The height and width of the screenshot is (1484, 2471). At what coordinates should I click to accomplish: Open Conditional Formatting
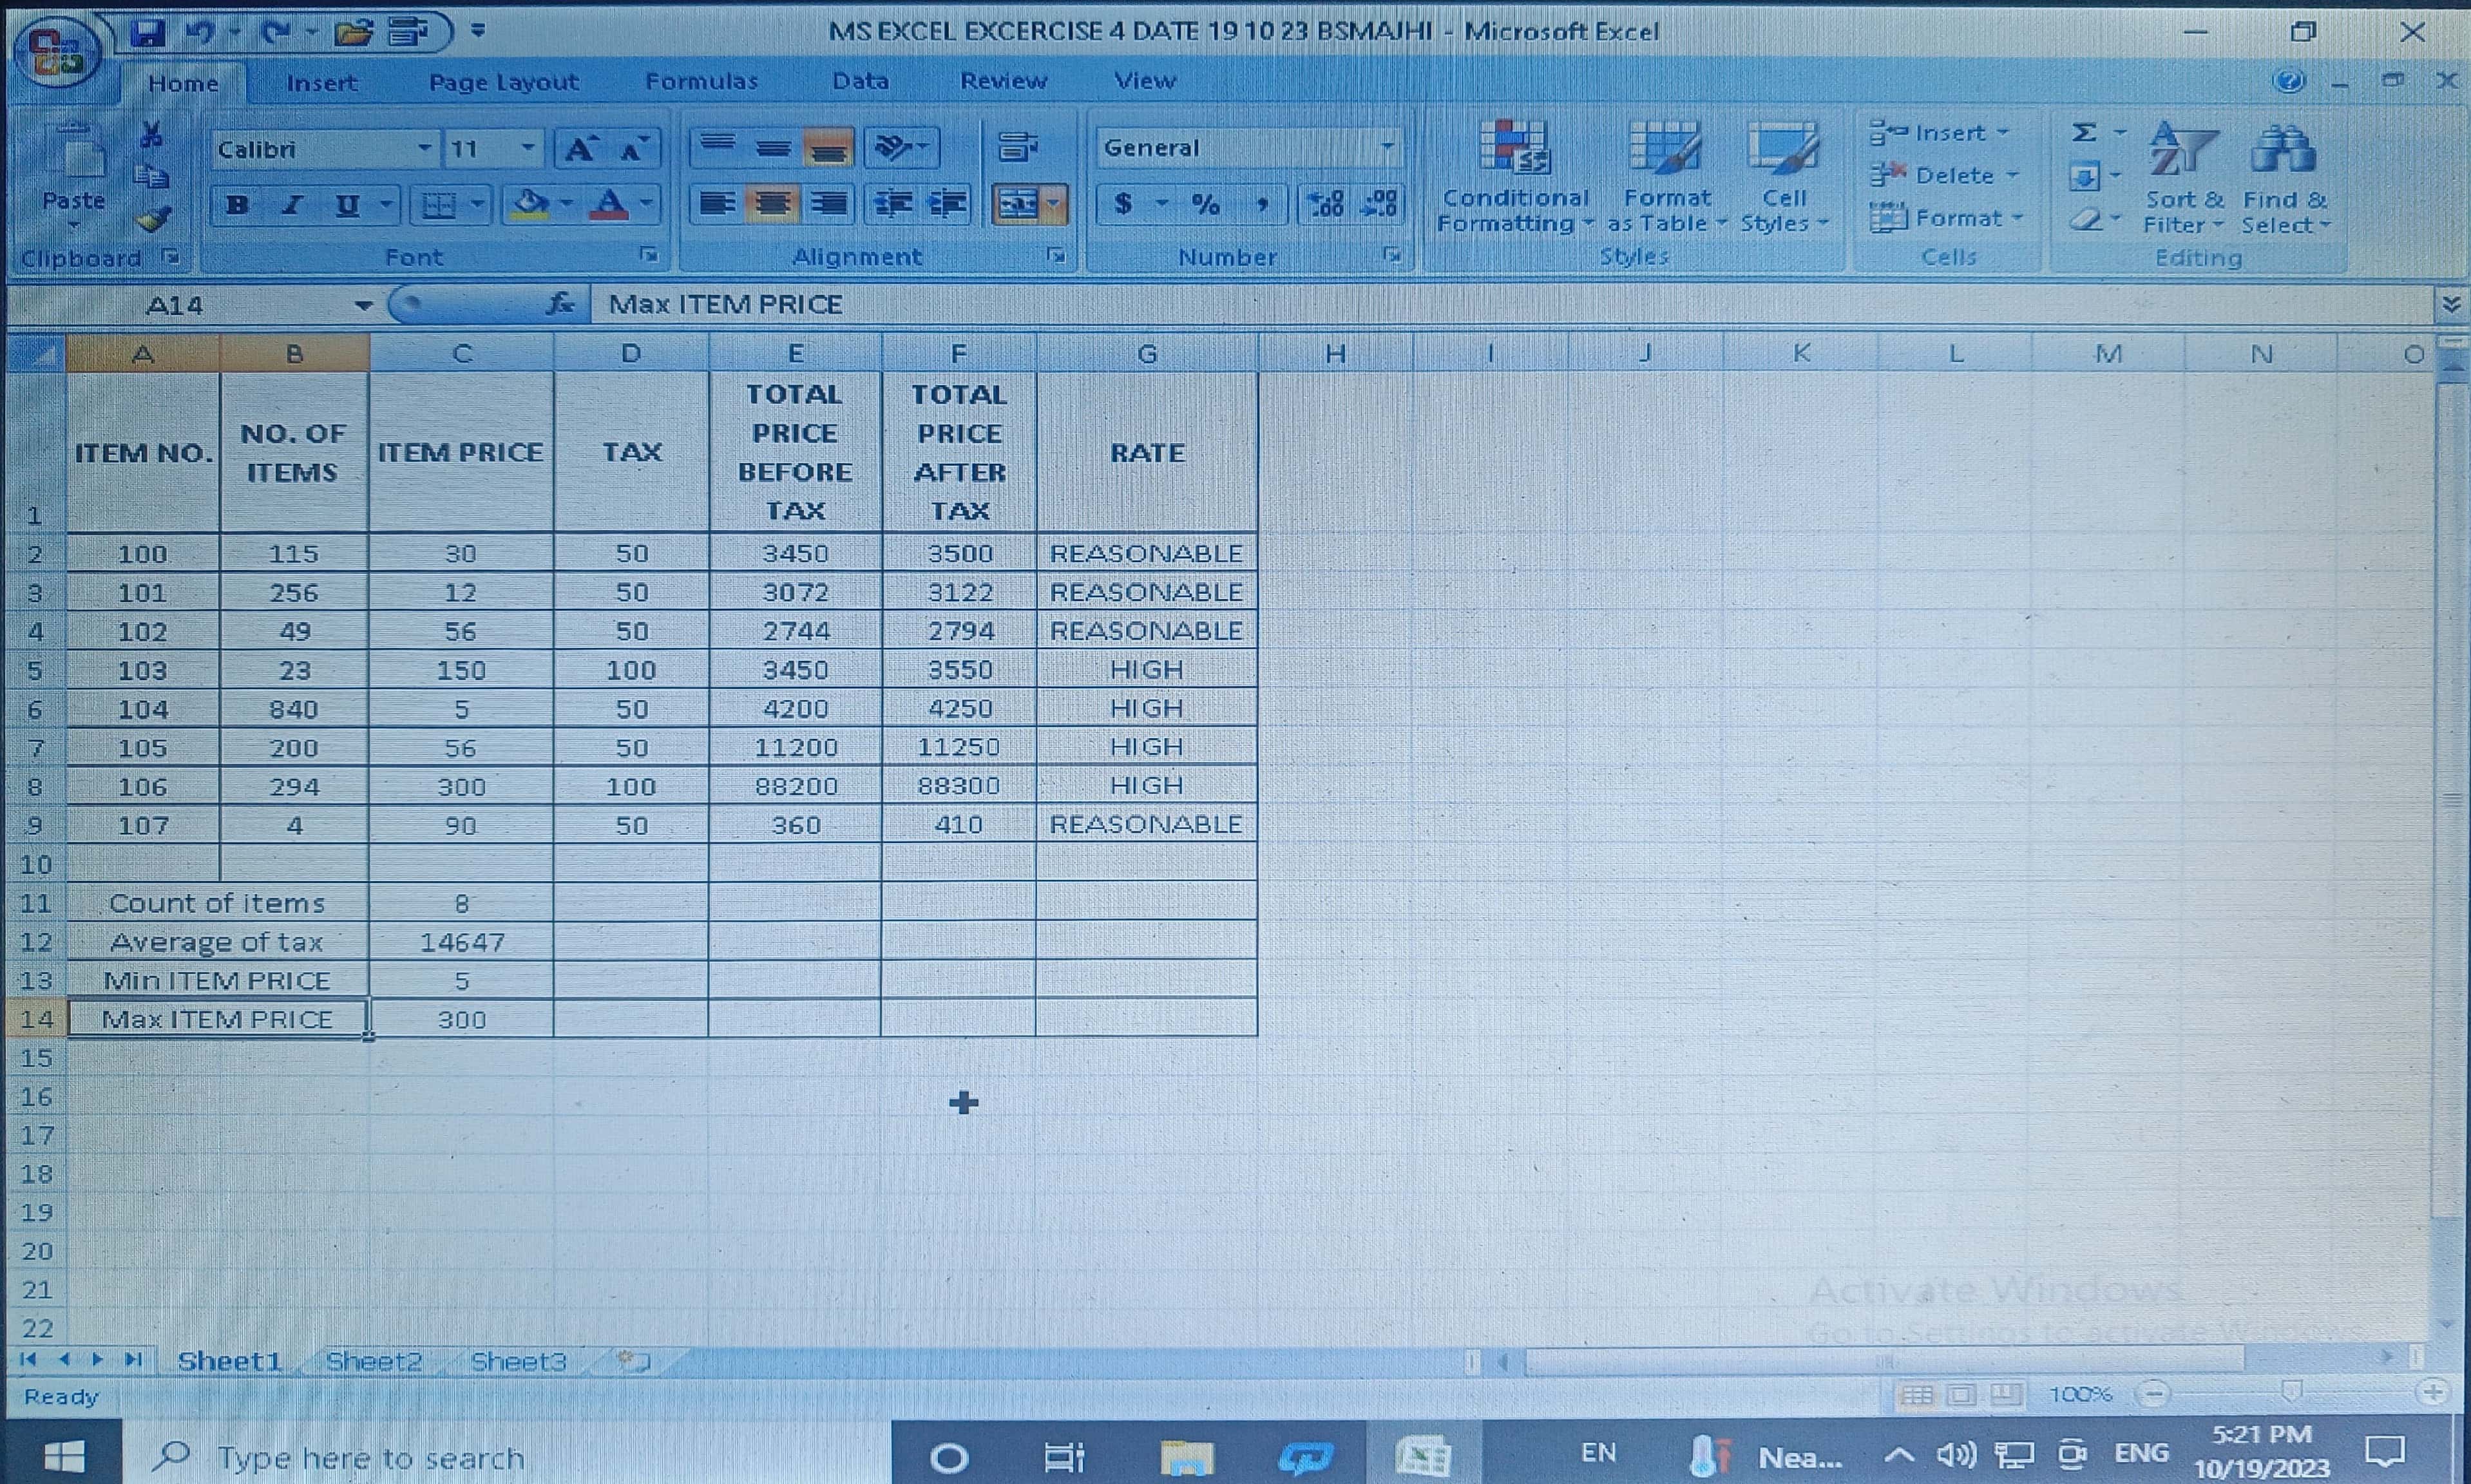[x=1514, y=177]
